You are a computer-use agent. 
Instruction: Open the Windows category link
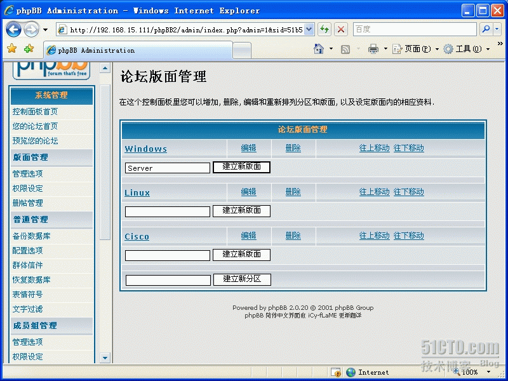click(x=146, y=149)
